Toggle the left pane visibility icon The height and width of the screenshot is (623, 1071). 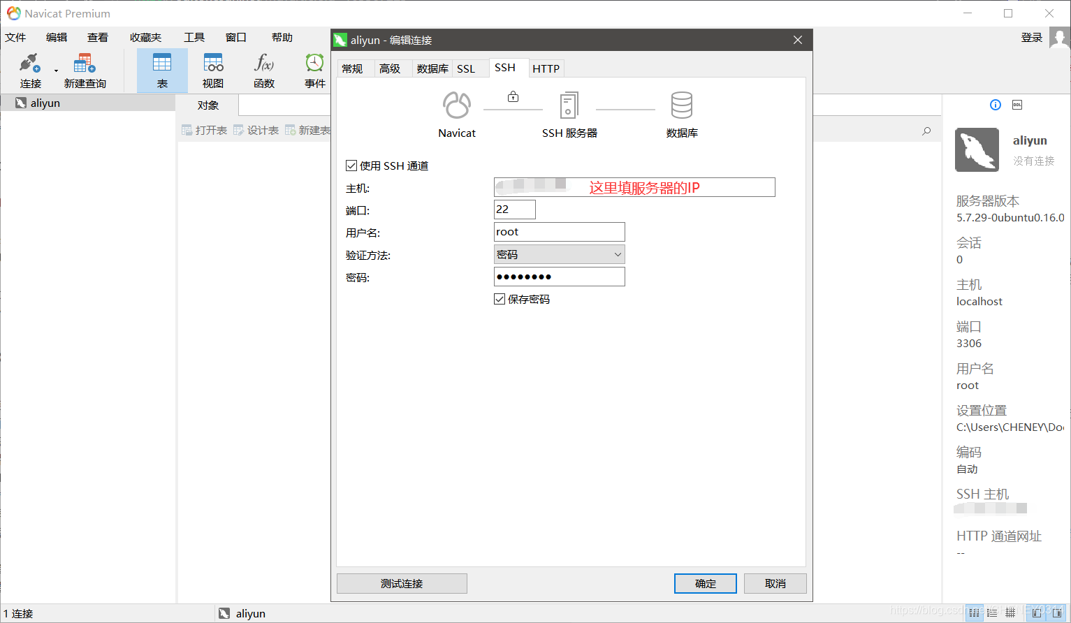[x=1037, y=613]
